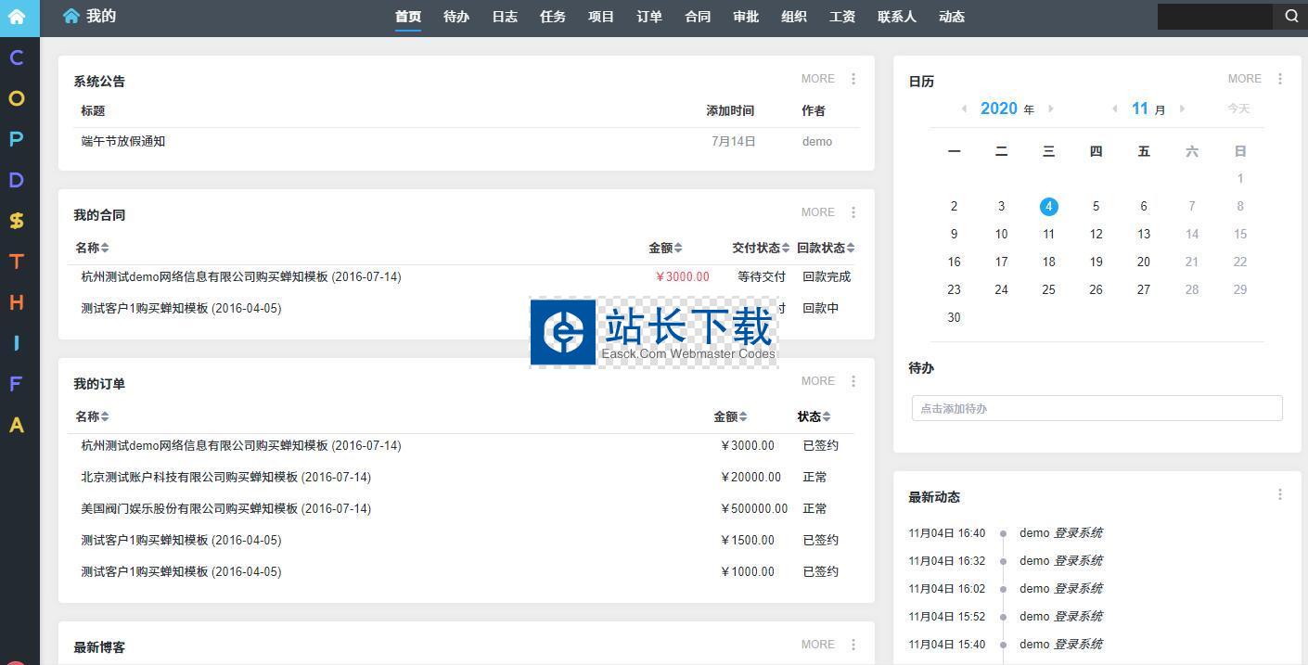Screen dimensions: 1308x665
Task: Open the options menu for 系统公告 panel
Action: tap(853, 79)
